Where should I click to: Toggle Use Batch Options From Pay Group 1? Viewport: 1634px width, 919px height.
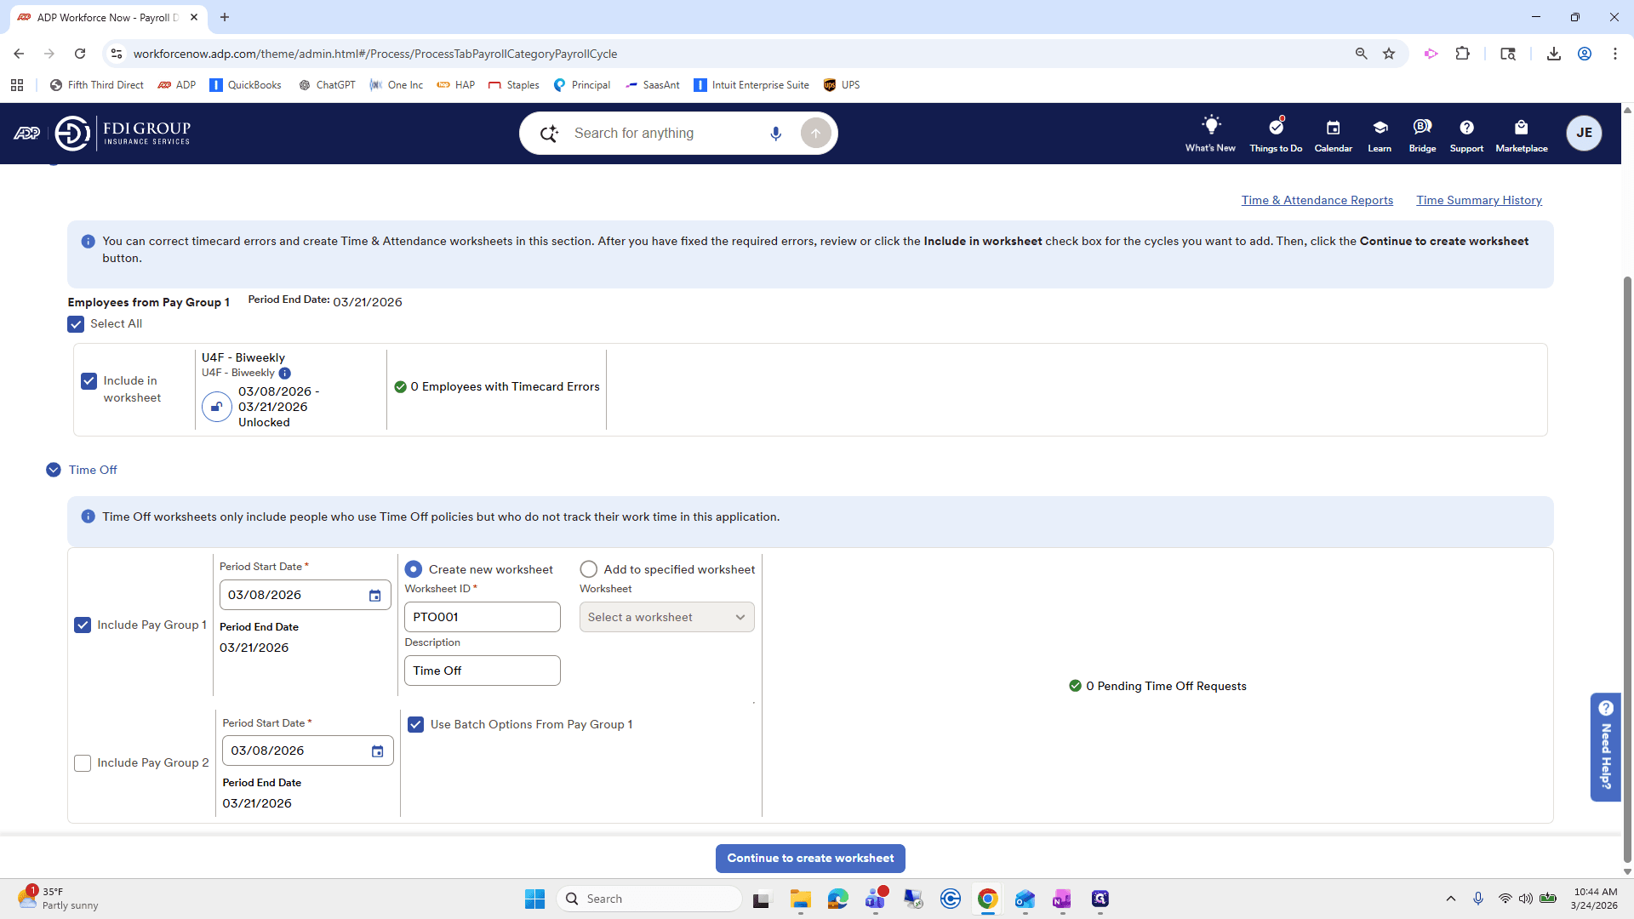[415, 725]
